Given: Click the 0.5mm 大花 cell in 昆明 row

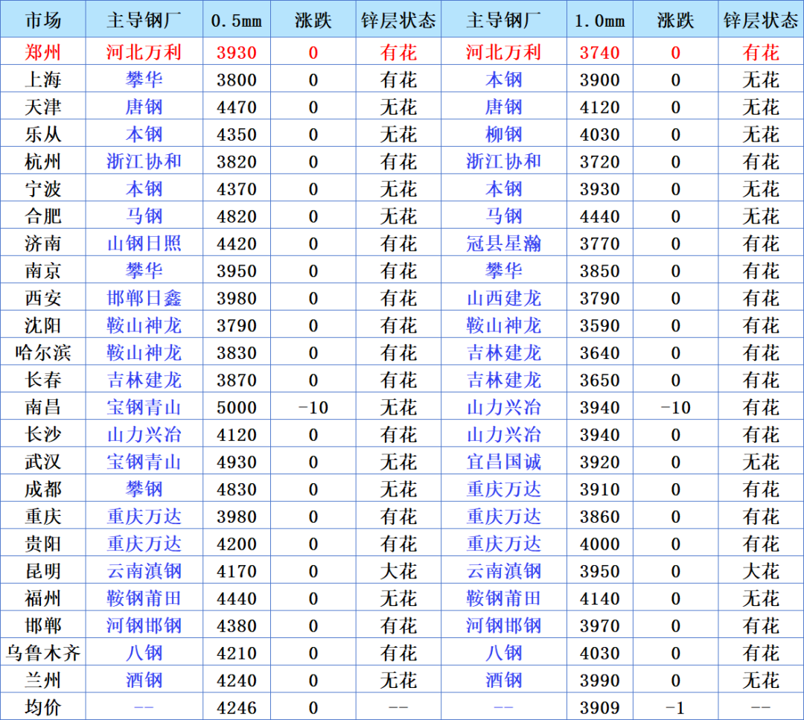Looking at the screenshot, I should 398,571.
